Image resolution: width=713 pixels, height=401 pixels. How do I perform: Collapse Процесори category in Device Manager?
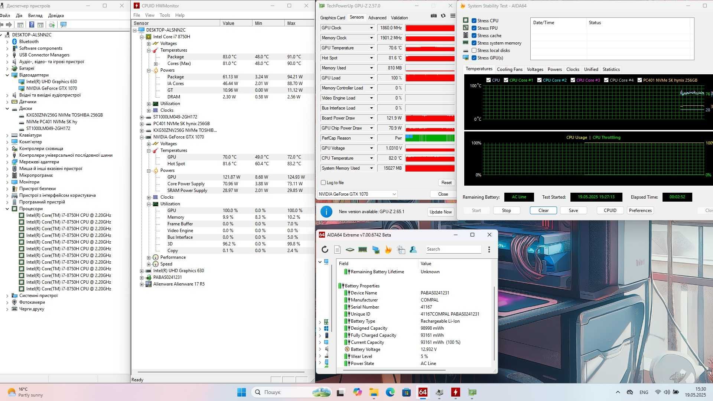point(7,209)
